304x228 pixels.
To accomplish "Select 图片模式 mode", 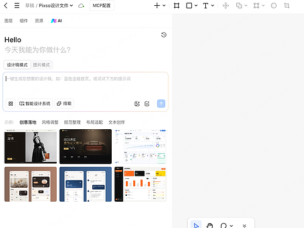I will tap(42, 65).
